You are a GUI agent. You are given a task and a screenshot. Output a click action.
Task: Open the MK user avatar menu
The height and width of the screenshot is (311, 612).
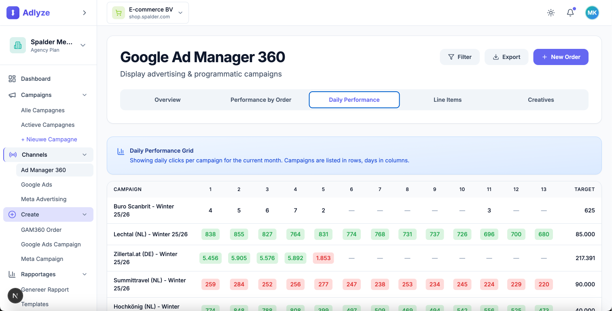[x=592, y=13]
